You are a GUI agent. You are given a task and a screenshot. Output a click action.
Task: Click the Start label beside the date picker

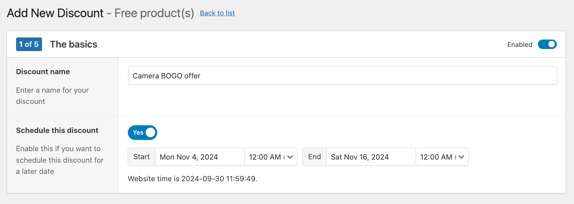(141, 157)
